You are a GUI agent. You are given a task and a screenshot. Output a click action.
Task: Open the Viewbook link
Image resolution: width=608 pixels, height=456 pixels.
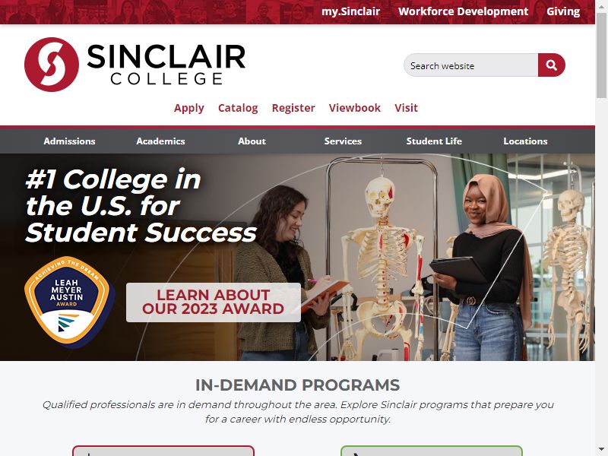354,108
